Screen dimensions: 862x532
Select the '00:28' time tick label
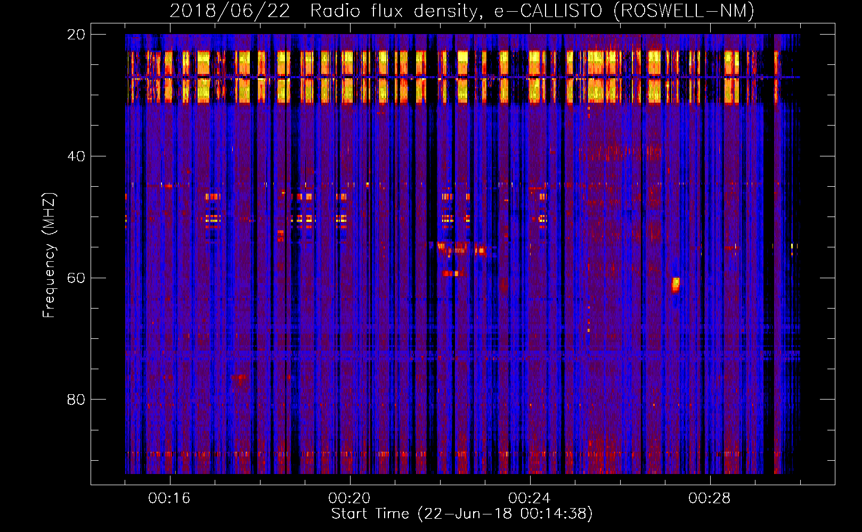pyautogui.click(x=710, y=498)
